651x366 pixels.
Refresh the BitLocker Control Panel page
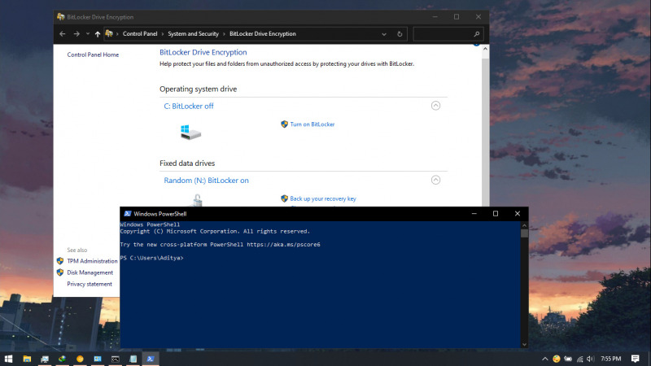click(400, 34)
